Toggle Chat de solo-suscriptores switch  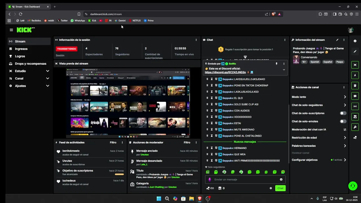click(343, 113)
